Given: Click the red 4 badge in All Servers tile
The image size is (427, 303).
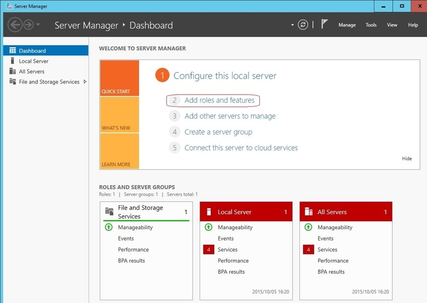Looking at the screenshot, I should tap(309, 249).
